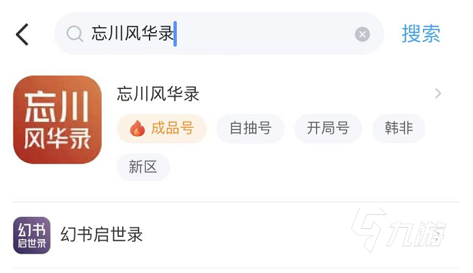The image size is (473, 273).
Task: Click the 九游 watermark logo symbol
Action: pyautogui.click(x=370, y=230)
